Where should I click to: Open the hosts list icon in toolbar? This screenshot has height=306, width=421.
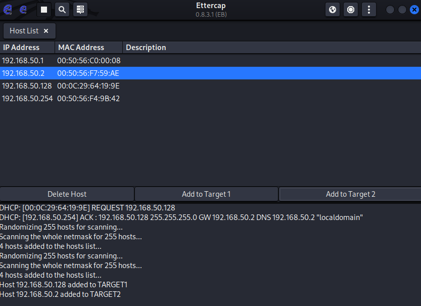pos(80,10)
